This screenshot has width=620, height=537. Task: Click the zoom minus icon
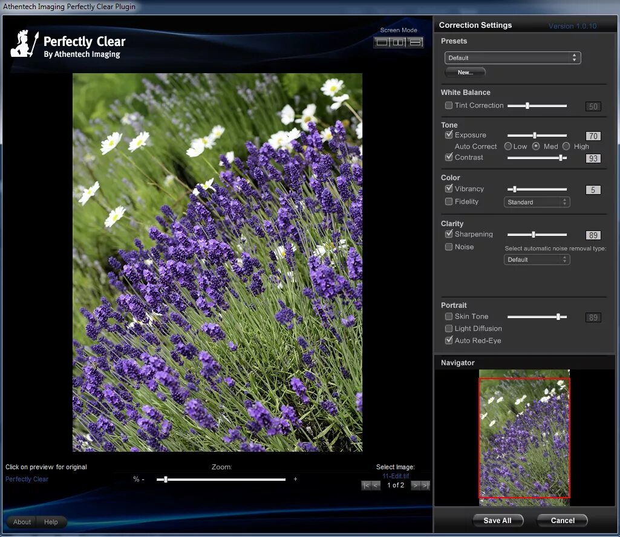click(143, 480)
